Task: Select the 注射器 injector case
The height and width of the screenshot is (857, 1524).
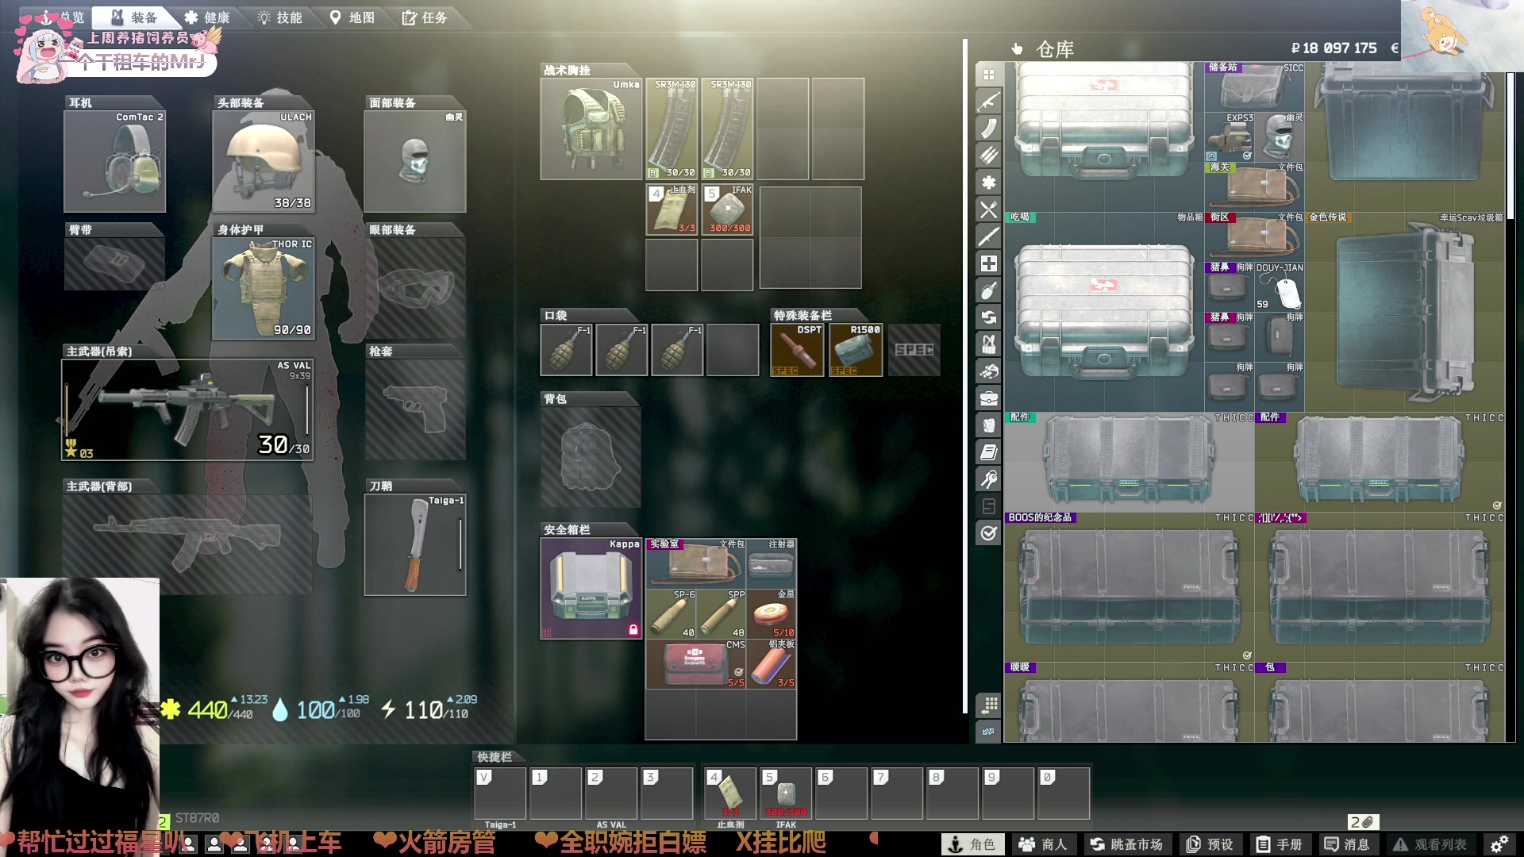Action: (x=772, y=563)
